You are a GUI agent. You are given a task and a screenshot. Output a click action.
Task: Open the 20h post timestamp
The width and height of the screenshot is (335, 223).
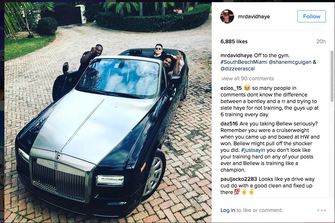coord(321,41)
